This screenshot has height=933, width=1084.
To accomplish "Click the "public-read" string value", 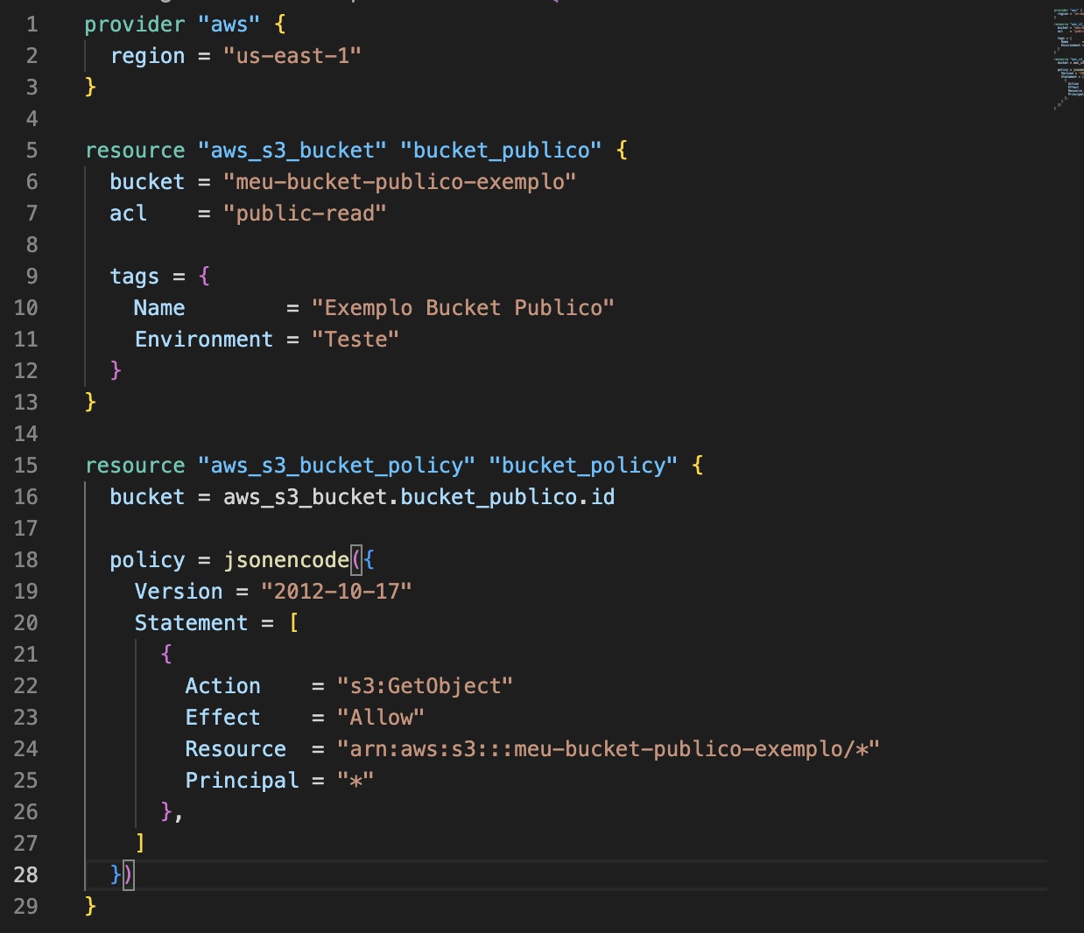I will (305, 214).
